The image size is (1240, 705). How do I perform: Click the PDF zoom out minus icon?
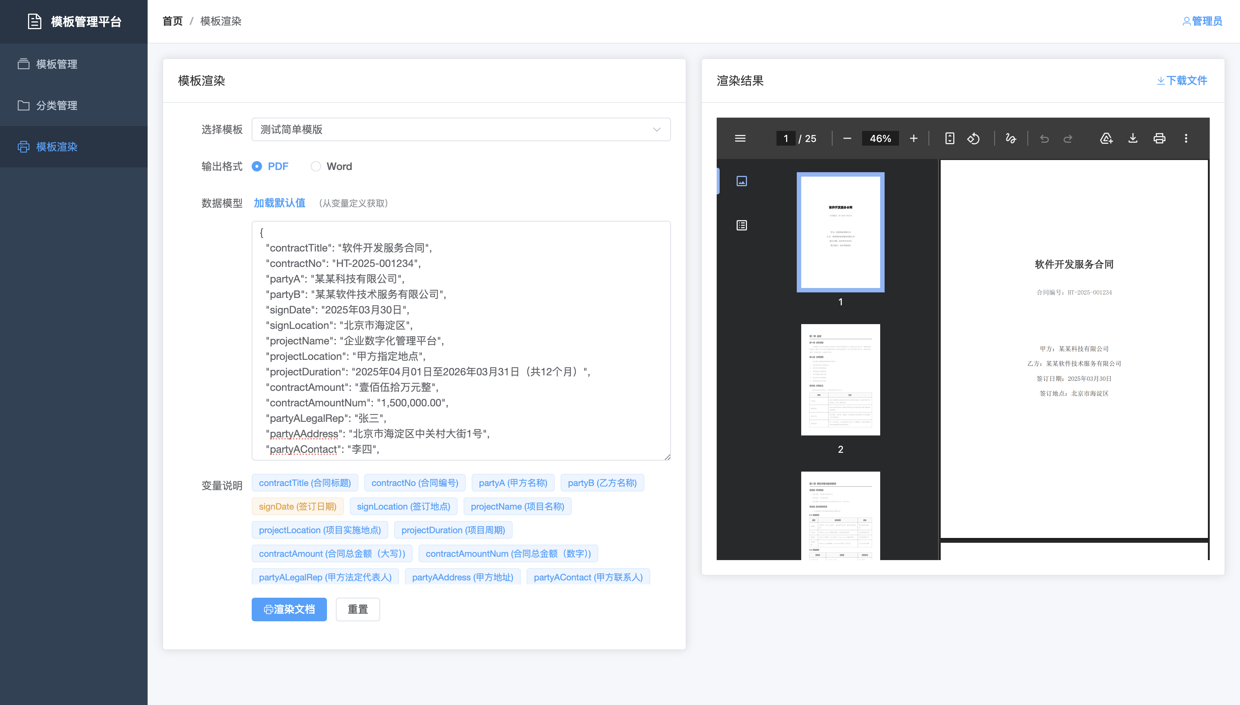(x=847, y=139)
